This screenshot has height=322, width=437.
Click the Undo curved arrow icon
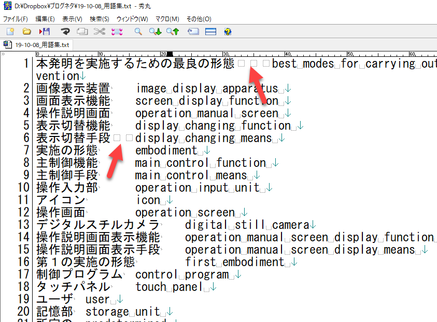[x=65, y=32]
